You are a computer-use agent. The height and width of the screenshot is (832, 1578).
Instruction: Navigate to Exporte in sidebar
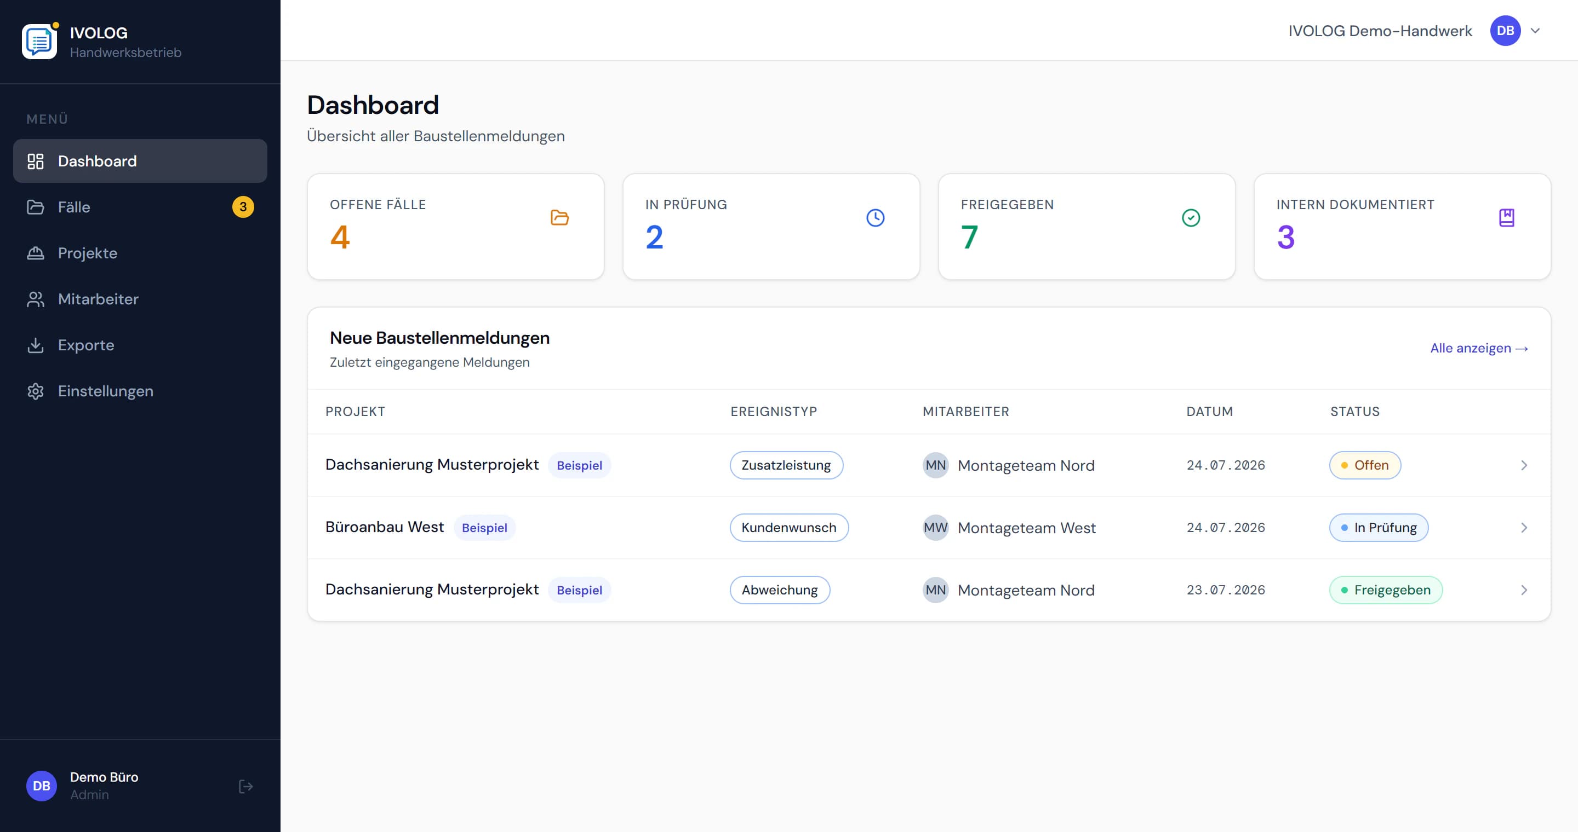pos(140,345)
